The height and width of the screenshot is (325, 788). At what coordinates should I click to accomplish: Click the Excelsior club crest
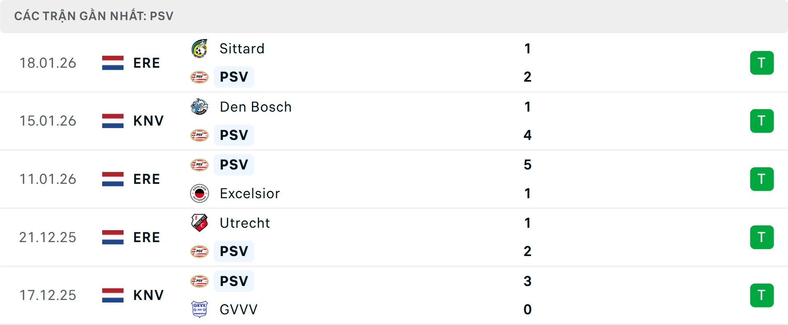[199, 193]
